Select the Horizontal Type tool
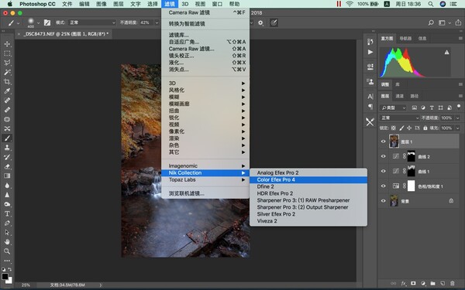465x290 pixels. (7, 213)
